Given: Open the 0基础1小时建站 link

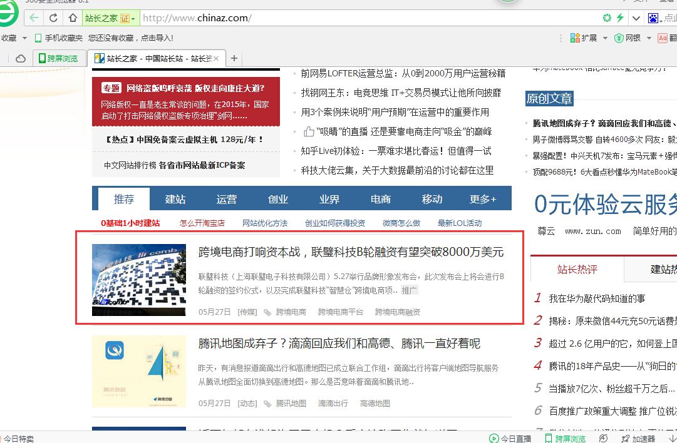Looking at the screenshot, I should (x=130, y=223).
